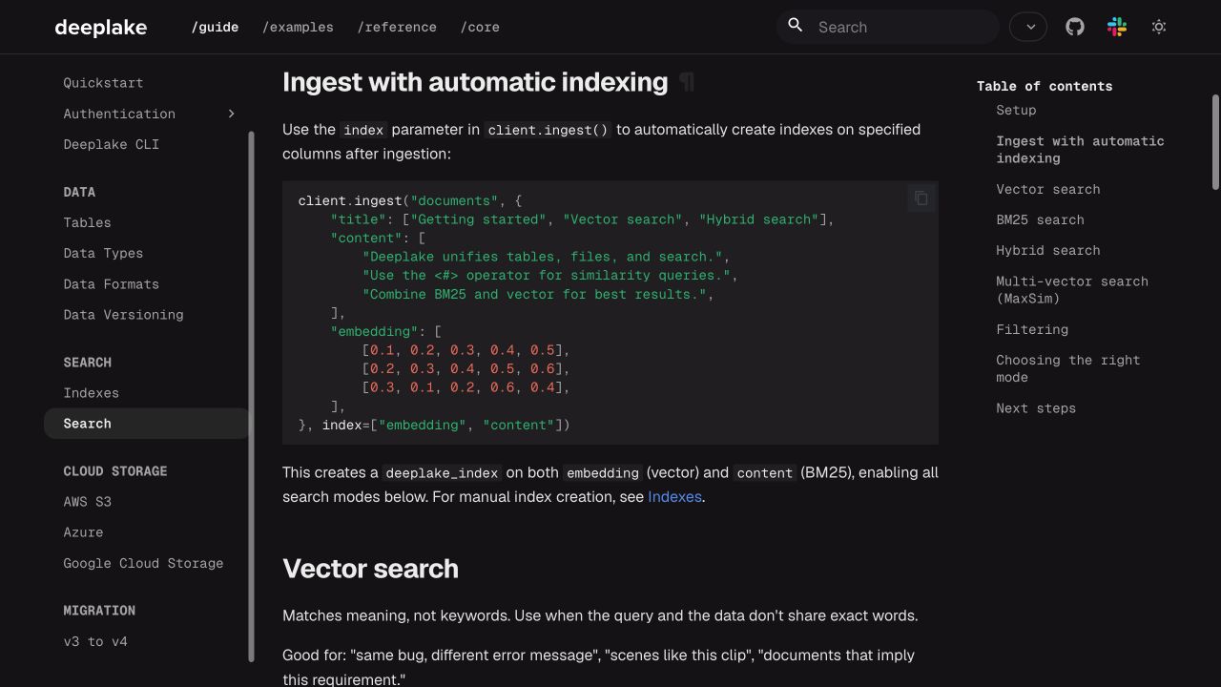This screenshot has width=1221, height=687.
Task: Open the /core navigation tab
Action: pyautogui.click(x=480, y=27)
